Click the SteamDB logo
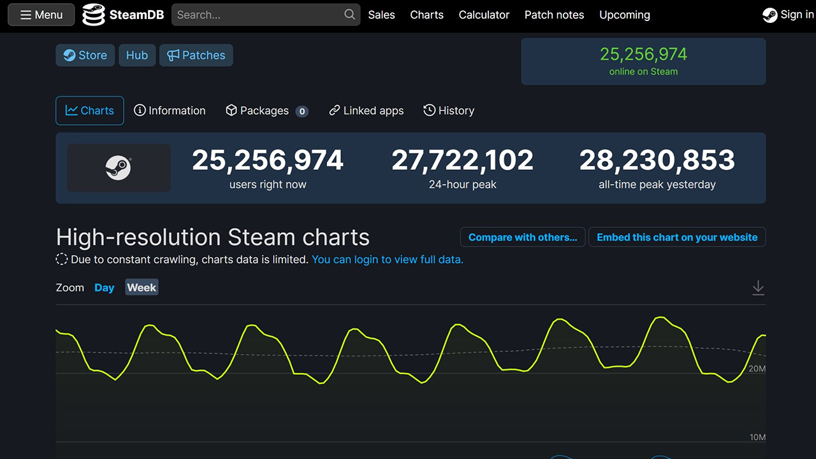This screenshot has width=816, height=459. pos(124,15)
